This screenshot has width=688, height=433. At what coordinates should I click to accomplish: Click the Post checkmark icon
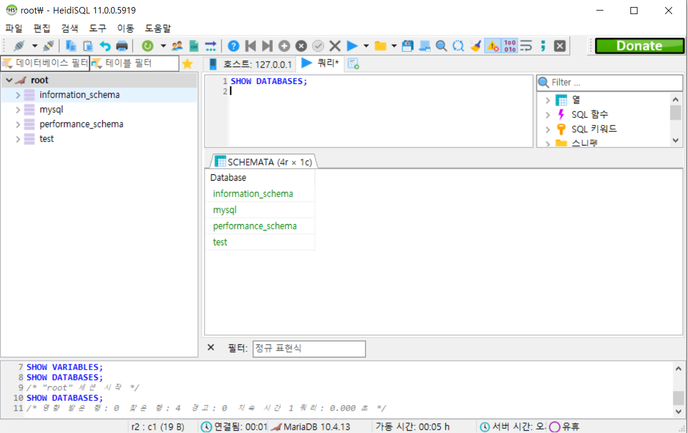tap(318, 46)
